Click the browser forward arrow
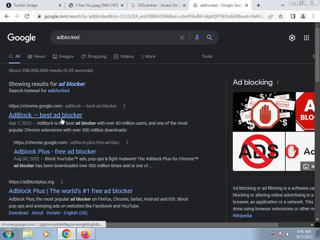Viewport: 320px width, 240px height. 17,16
